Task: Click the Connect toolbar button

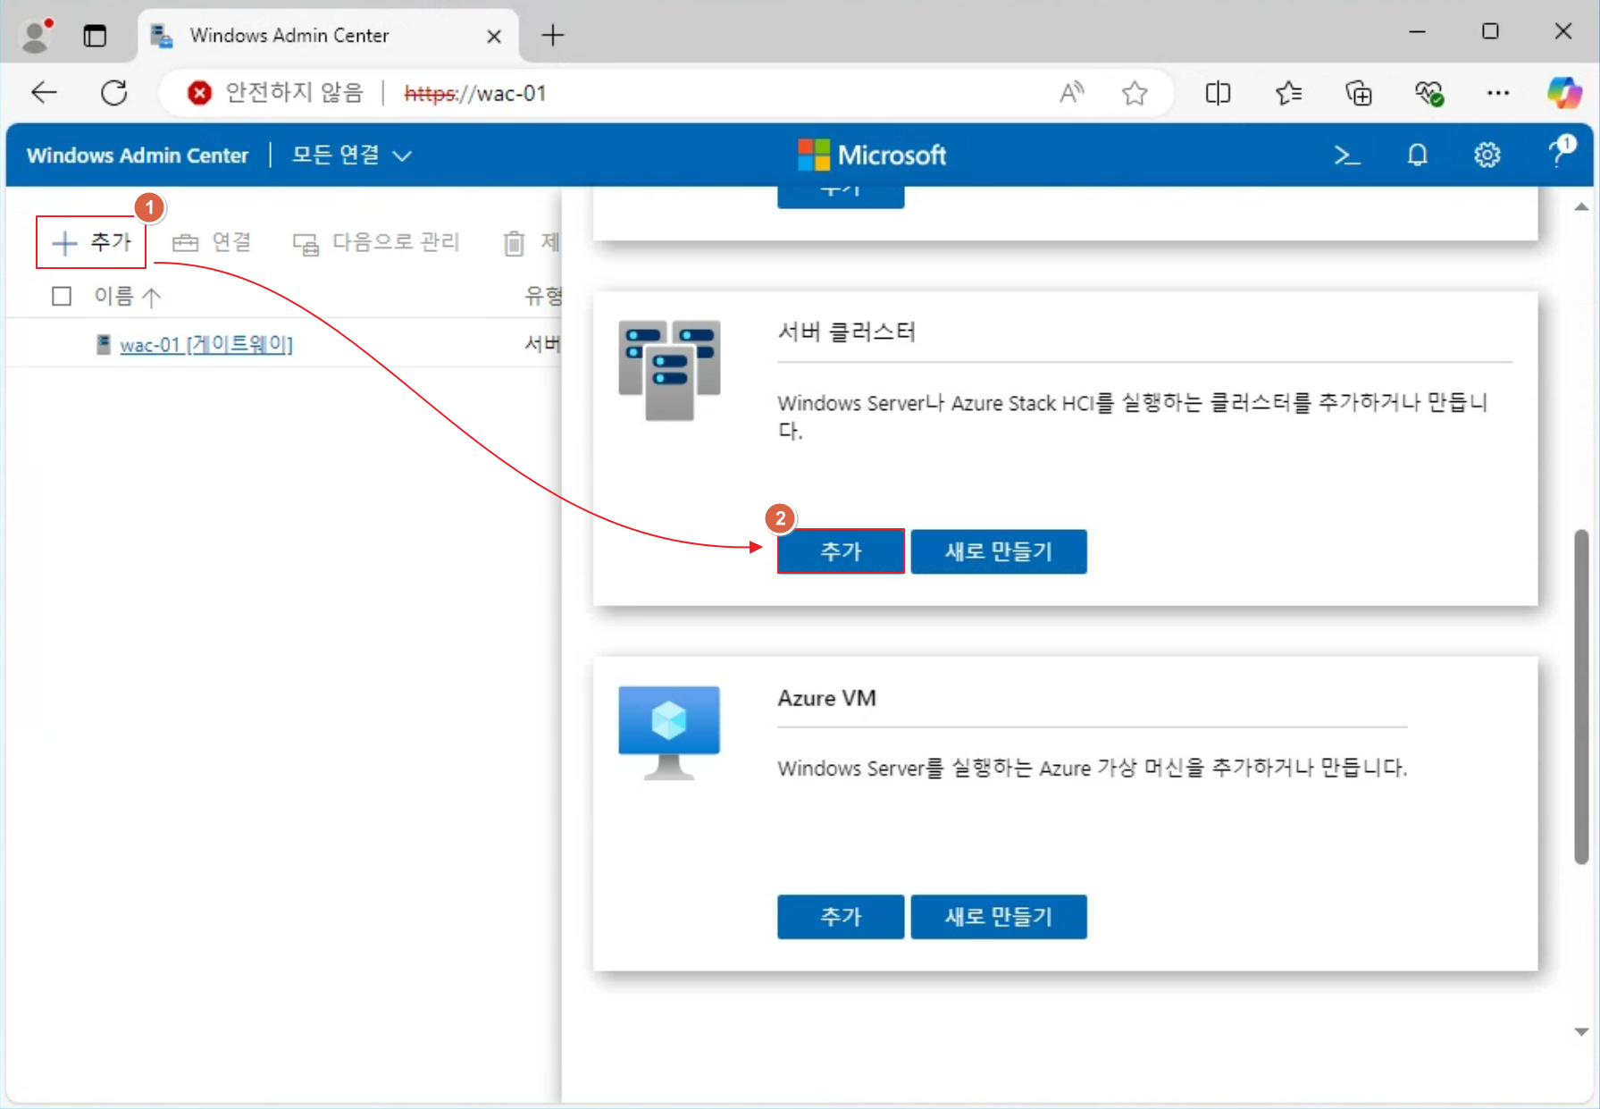Action: [x=212, y=242]
